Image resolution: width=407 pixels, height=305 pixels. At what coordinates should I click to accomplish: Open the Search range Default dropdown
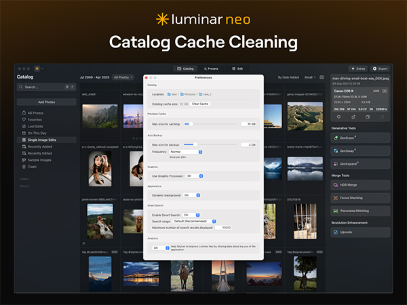(195, 221)
